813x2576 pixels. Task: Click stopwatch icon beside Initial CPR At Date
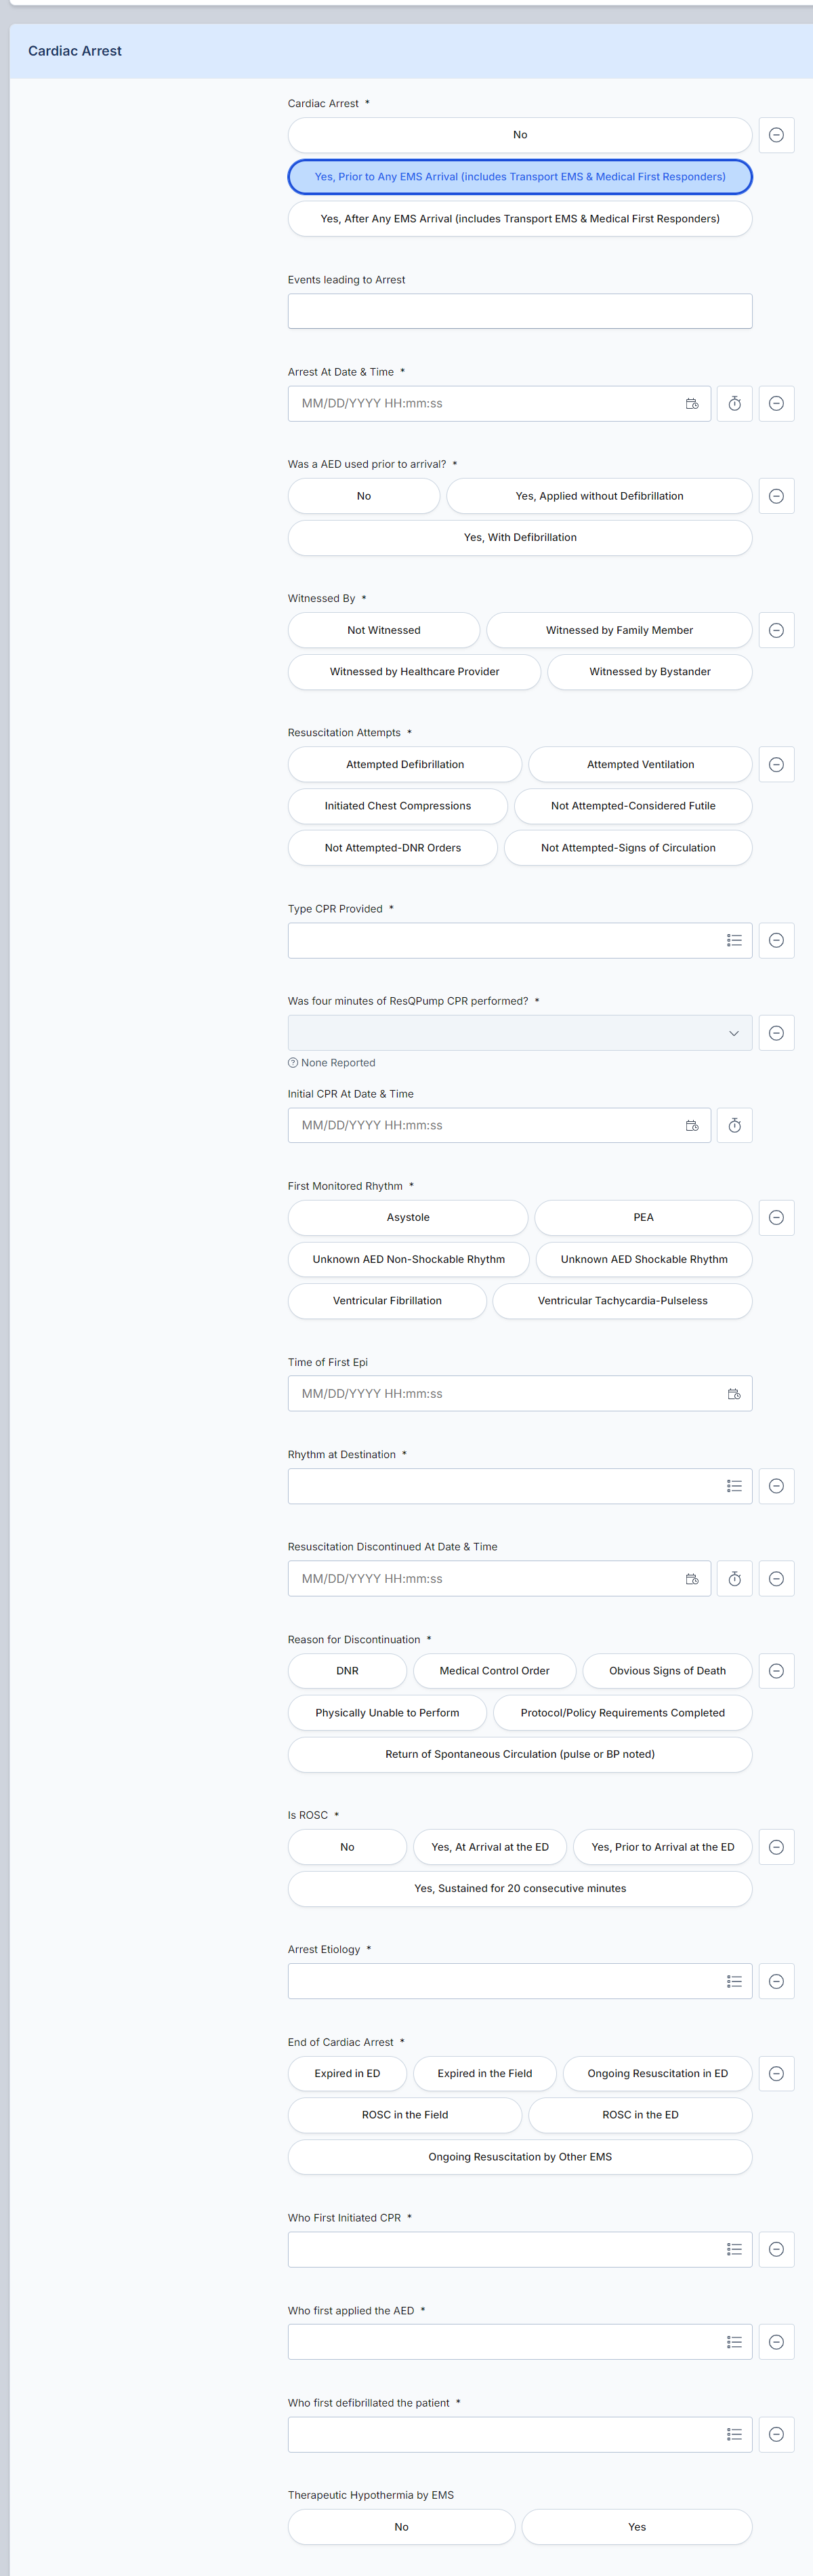734,1125
